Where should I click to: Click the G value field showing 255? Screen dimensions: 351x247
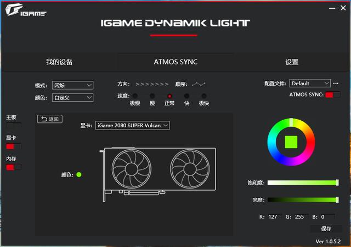[x=301, y=216]
